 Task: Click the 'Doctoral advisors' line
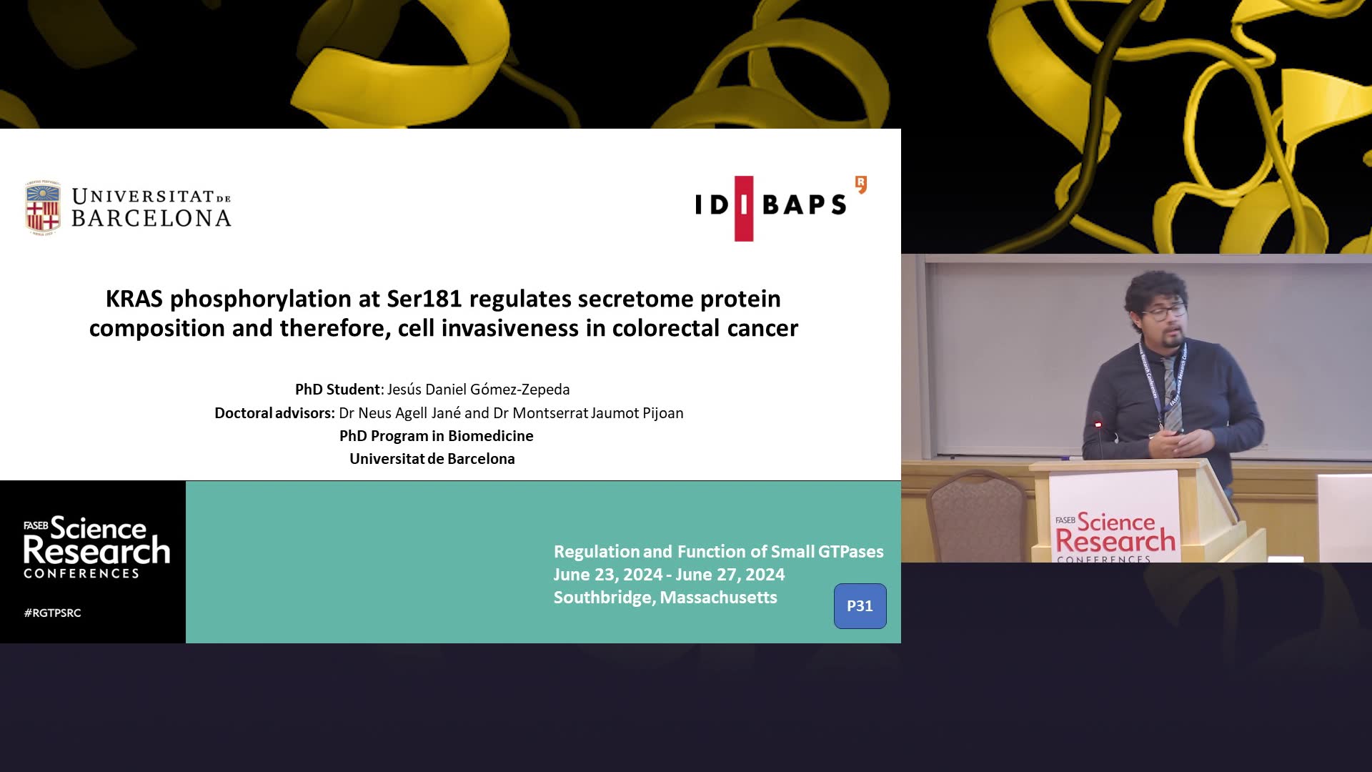449,413
